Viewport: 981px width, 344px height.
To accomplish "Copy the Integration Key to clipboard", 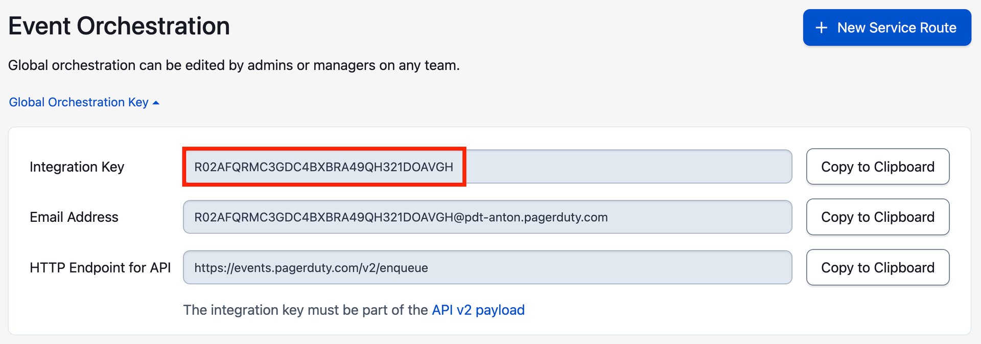I will [877, 167].
